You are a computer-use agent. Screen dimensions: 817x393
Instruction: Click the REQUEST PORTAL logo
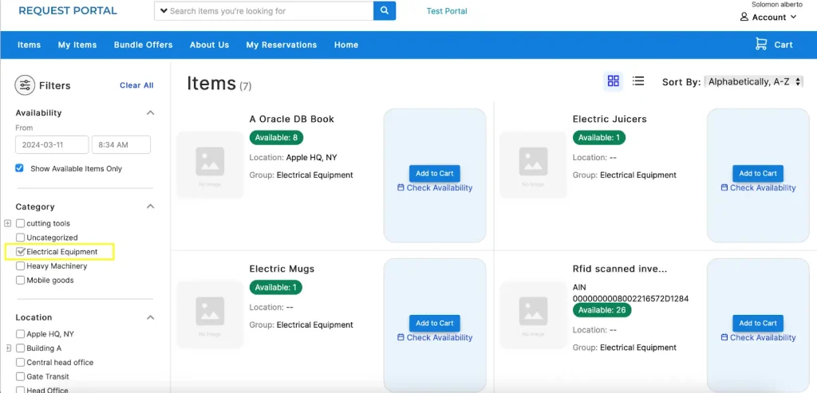pos(68,11)
